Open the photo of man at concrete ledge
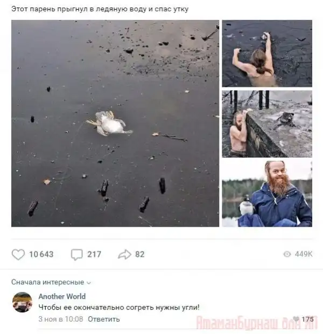Viewport: 323px width, 334px height. 267,124
